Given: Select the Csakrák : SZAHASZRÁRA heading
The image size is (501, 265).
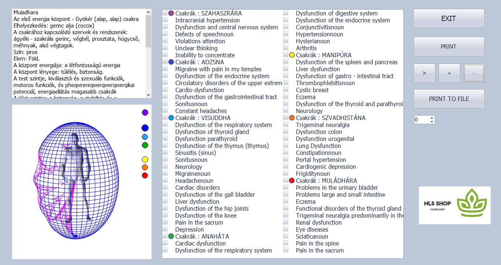Looking at the screenshot, I should coord(208,13).
